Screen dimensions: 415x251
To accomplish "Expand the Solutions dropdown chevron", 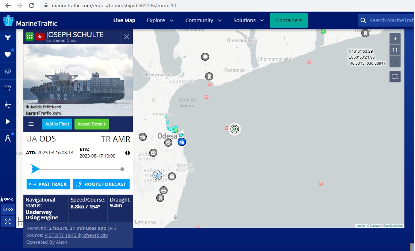I will tap(262, 20).
